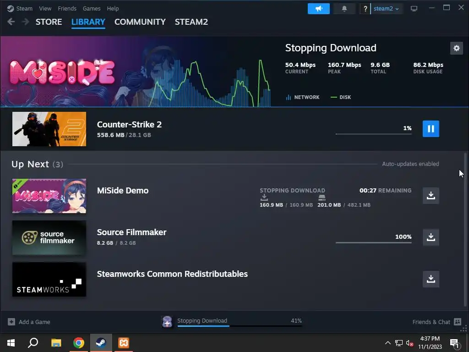Start MiSide Demo download button
The width and height of the screenshot is (469, 352).
pos(431,196)
